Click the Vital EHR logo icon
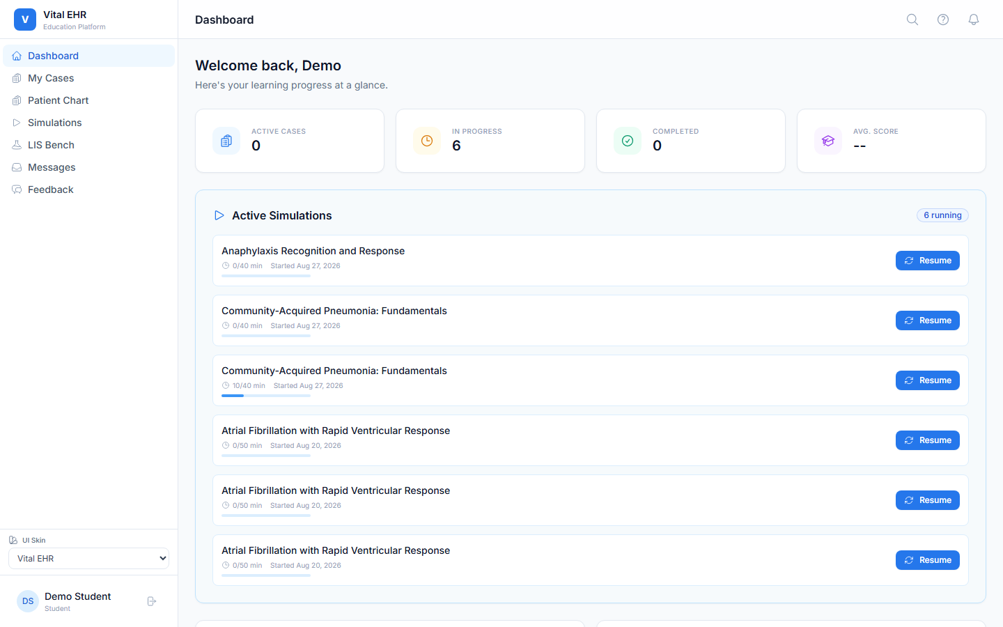 pyautogui.click(x=25, y=20)
